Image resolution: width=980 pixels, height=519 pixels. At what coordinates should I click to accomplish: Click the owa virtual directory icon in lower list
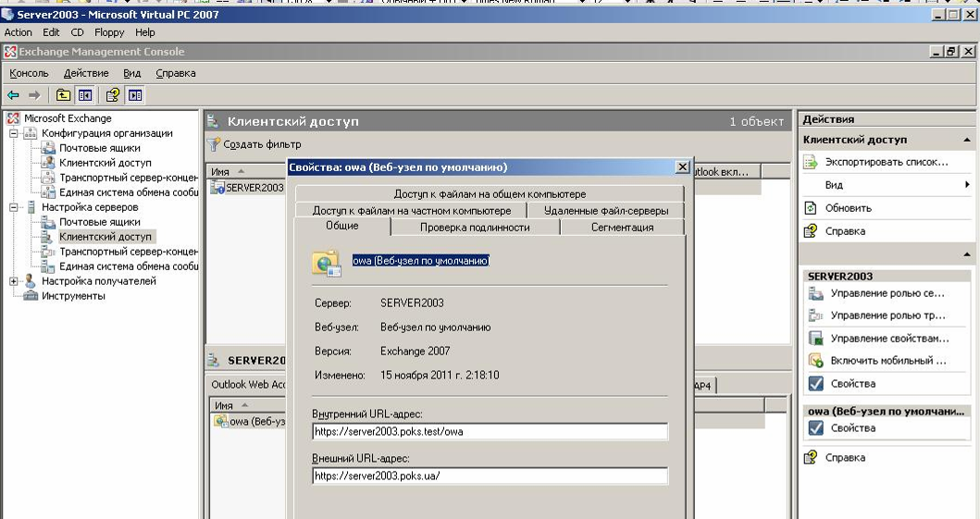pos(220,421)
